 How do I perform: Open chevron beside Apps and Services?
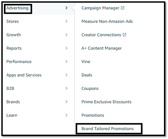[67, 75]
